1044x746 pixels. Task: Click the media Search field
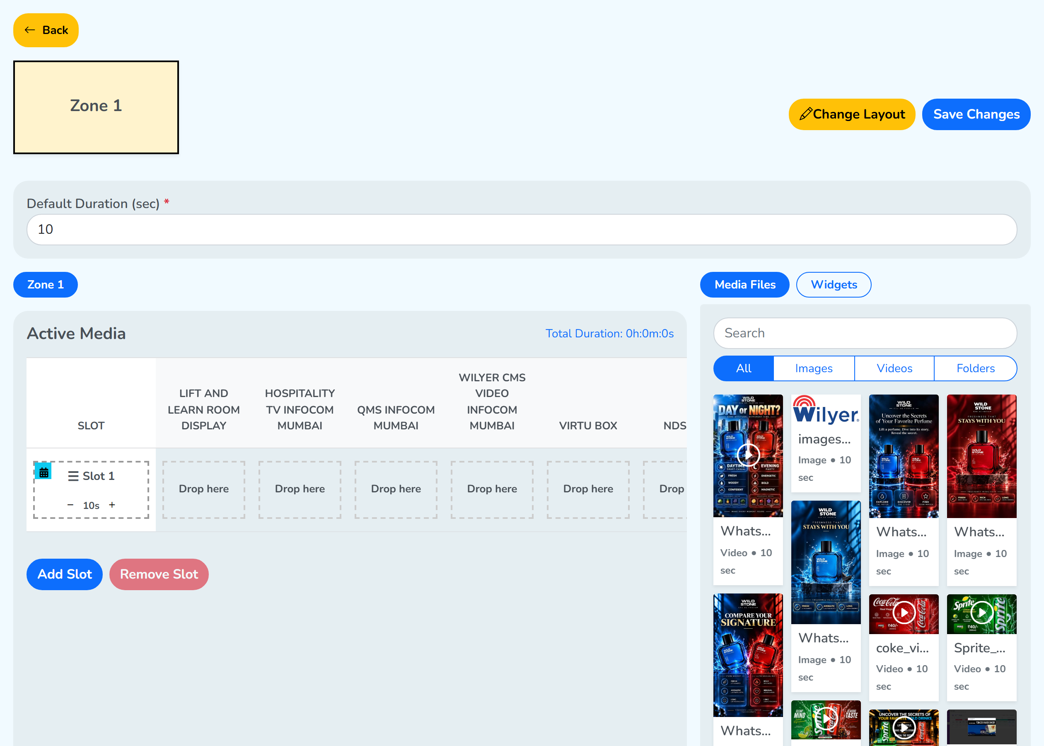[865, 333]
